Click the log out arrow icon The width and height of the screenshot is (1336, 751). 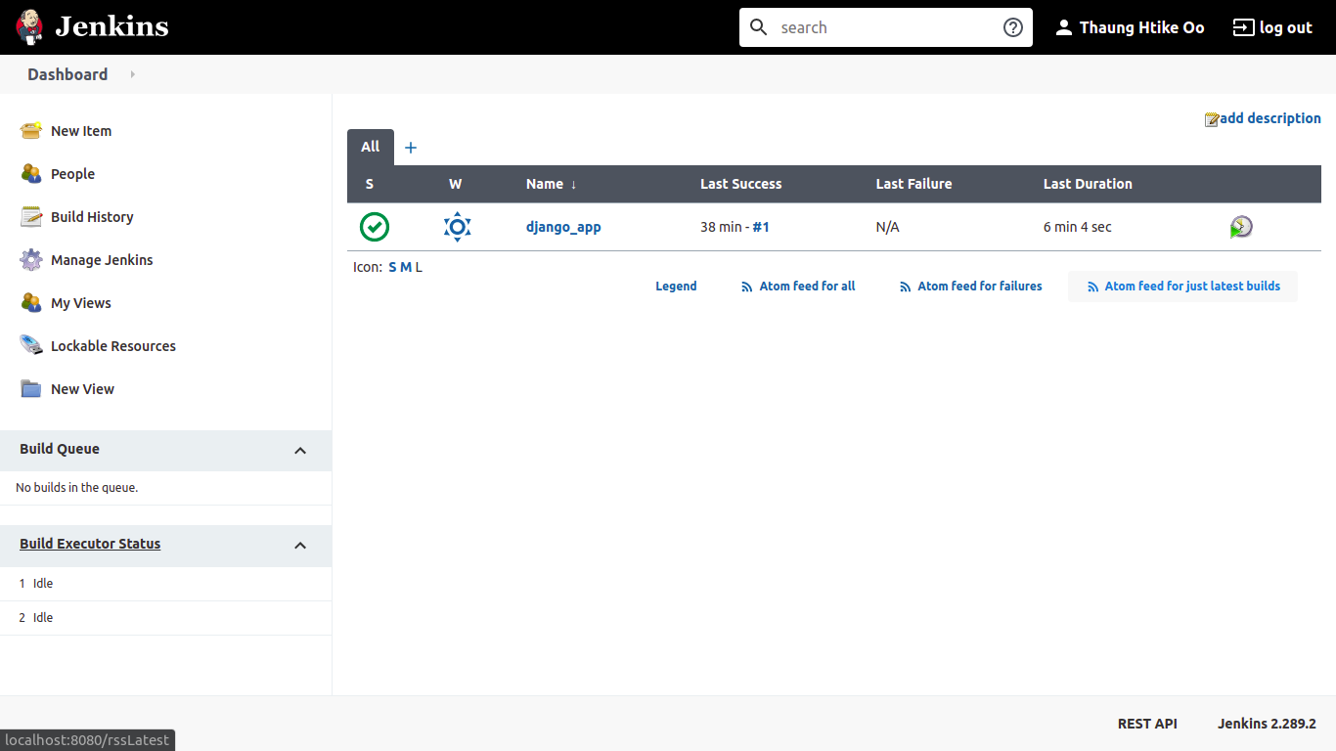click(x=1243, y=27)
